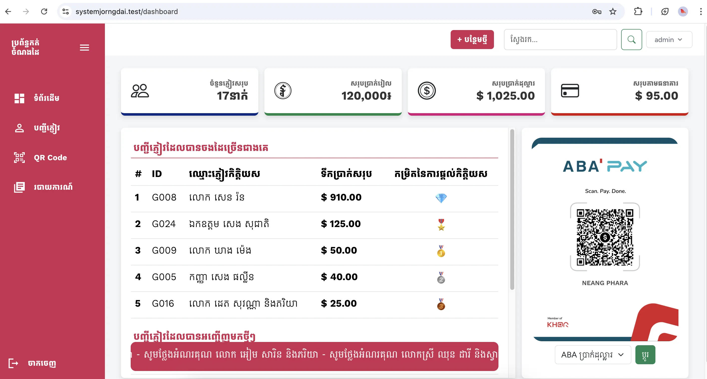The image size is (707, 379).
Task: Bookmark page with the star icon
Action: pyautogui.click(x=613, y=12)
